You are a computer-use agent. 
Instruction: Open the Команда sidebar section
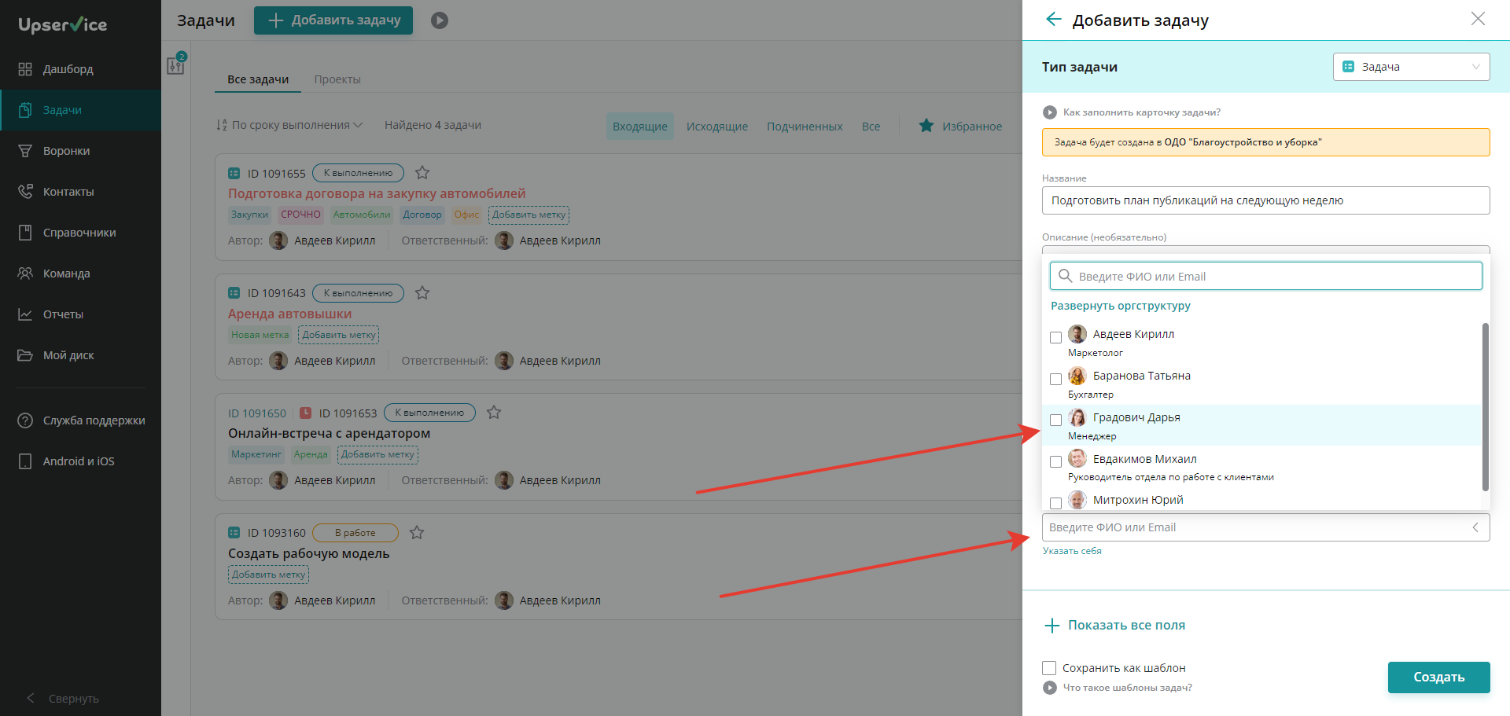(x=80, y=274)
